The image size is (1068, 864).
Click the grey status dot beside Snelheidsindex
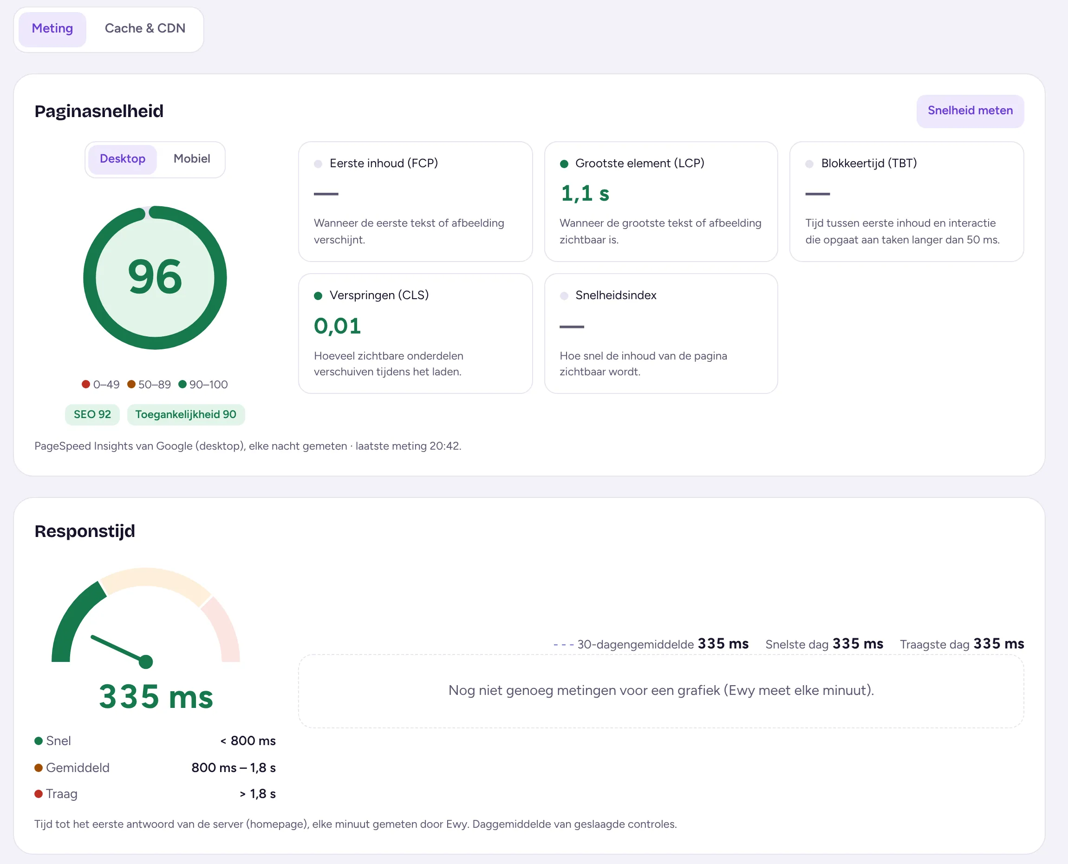point(564,295)
